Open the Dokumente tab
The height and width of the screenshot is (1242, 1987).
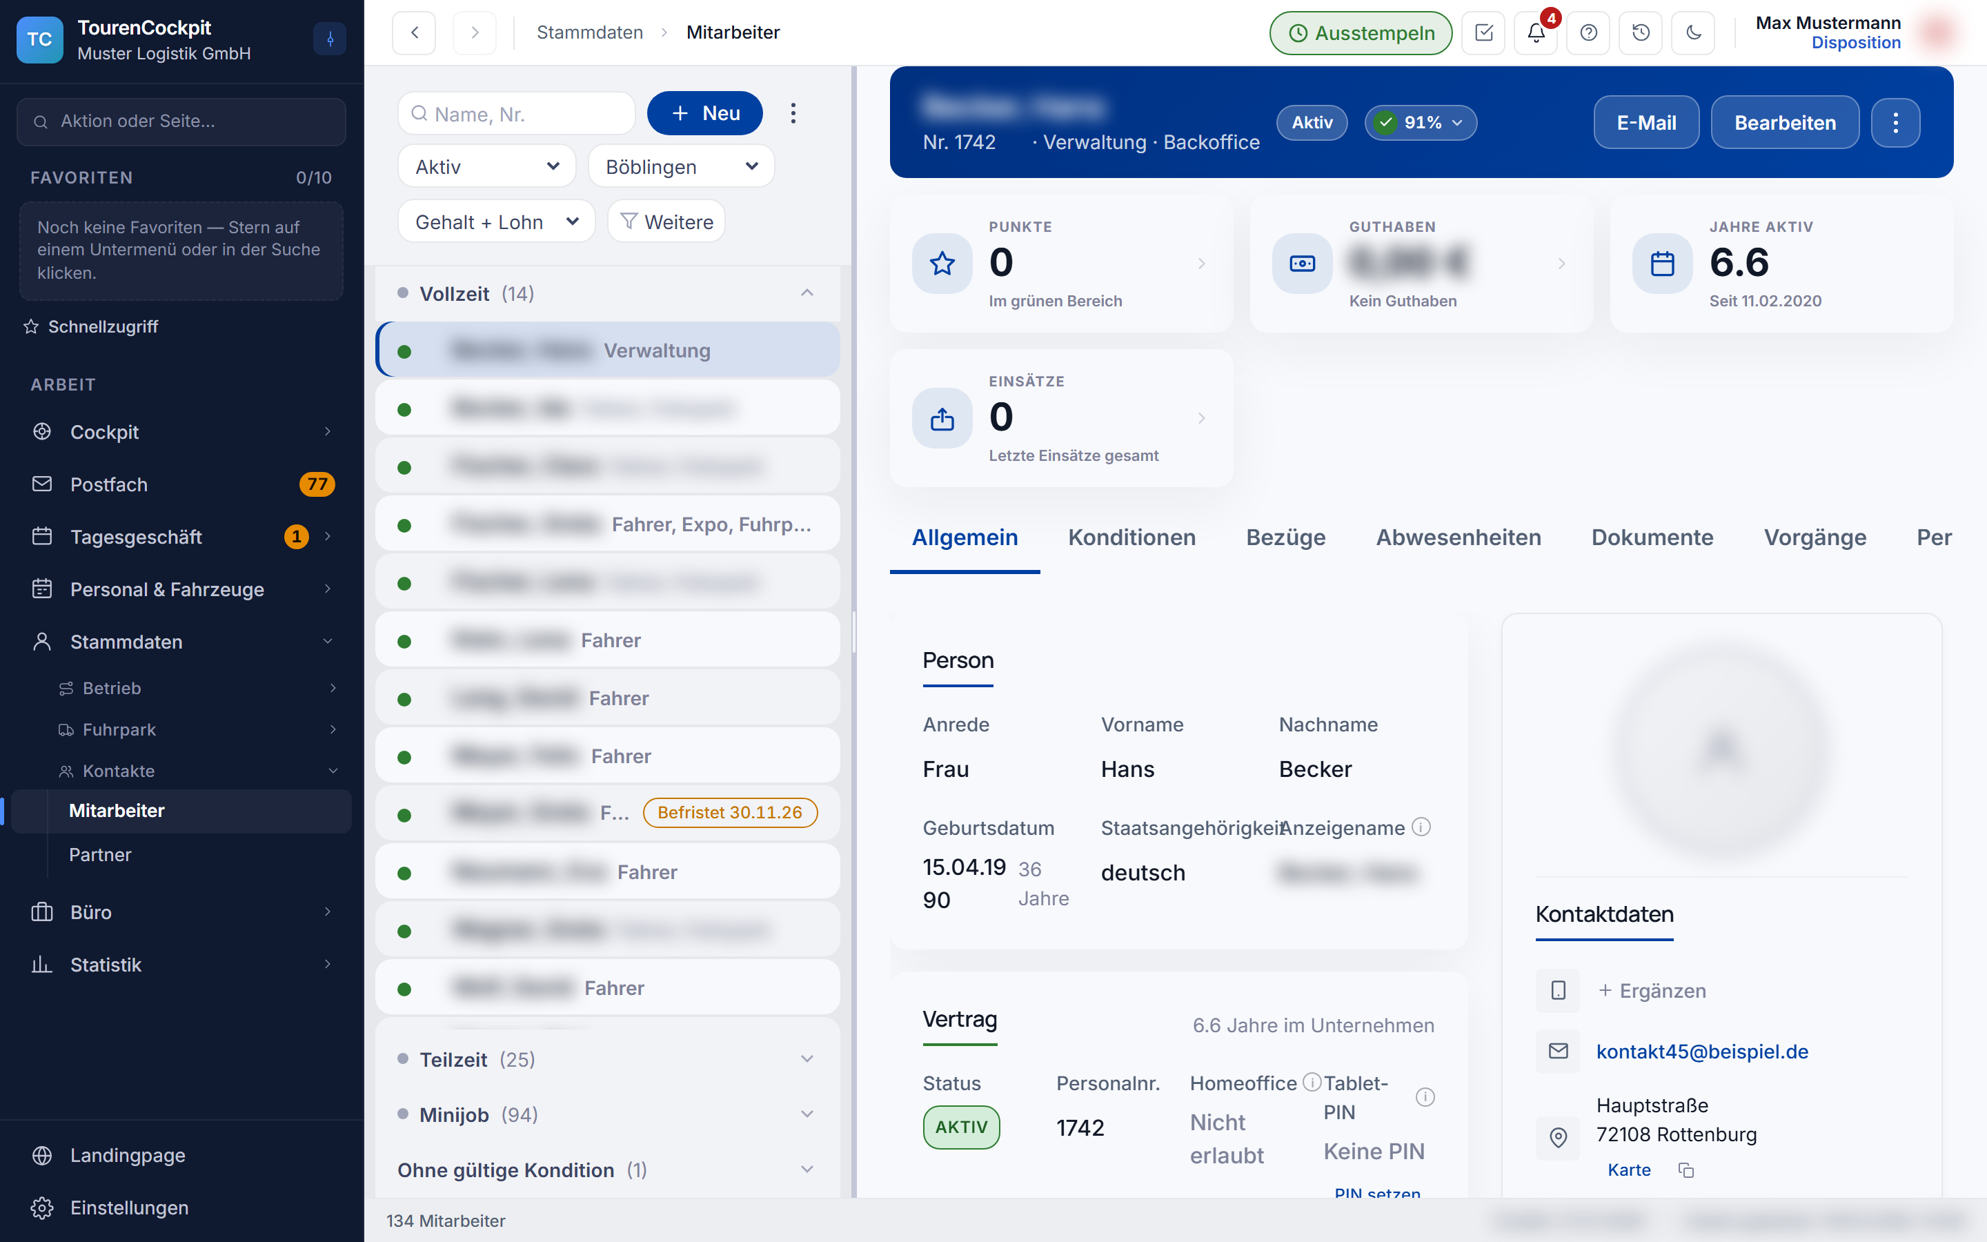pos(1652,538)
